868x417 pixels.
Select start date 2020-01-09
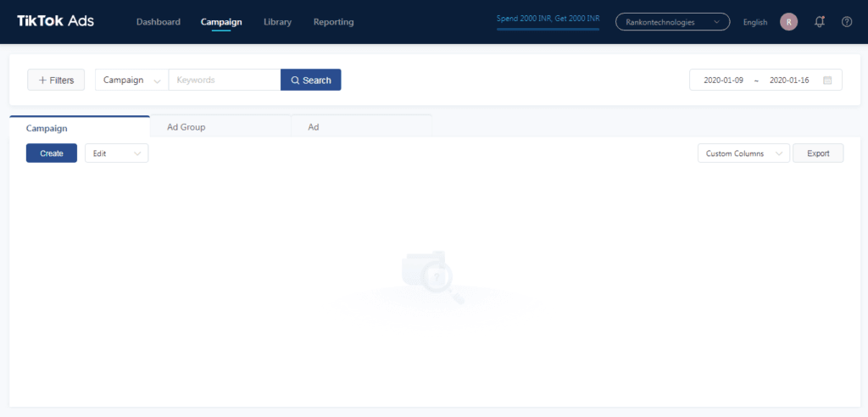(723, 81)
